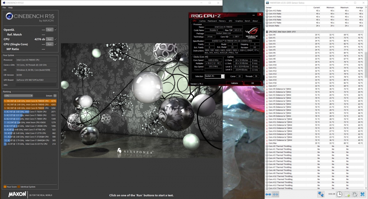The width and height of the screenshot is (368, 199).
Task: Click the icon beside Core #16 Ratio
Action: point(267,20)
